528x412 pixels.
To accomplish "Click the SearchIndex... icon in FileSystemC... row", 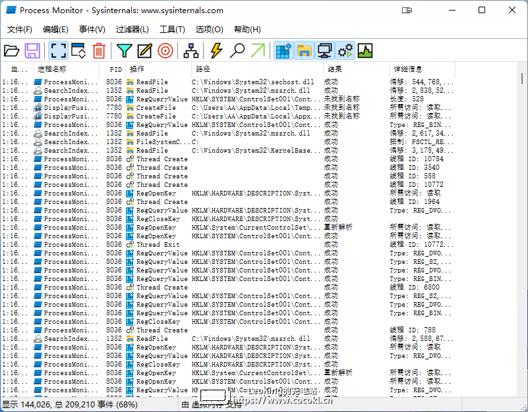I will click(x=38, y=142).
